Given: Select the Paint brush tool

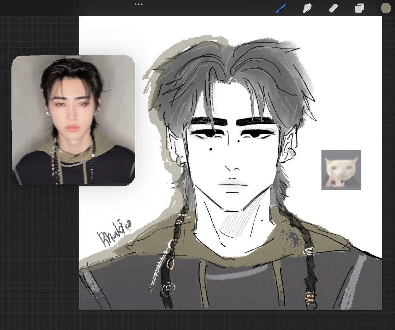Looking at the screenshot, I should [x=281, y=8].
